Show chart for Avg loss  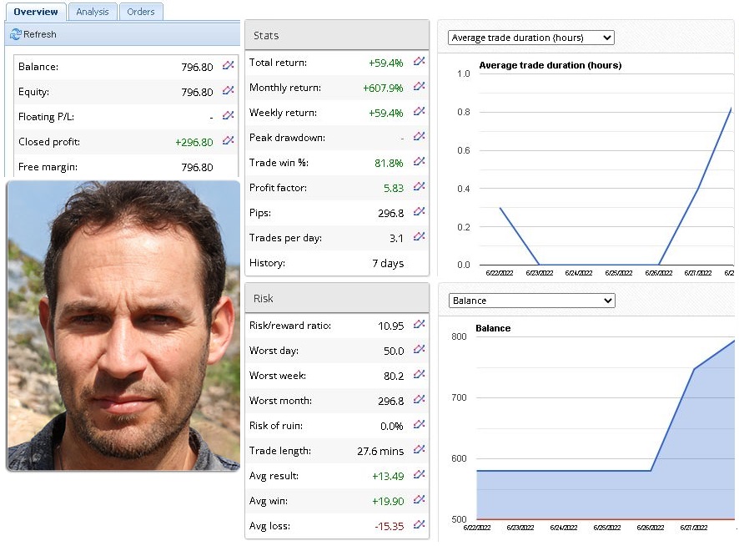(x=419, y=524)
